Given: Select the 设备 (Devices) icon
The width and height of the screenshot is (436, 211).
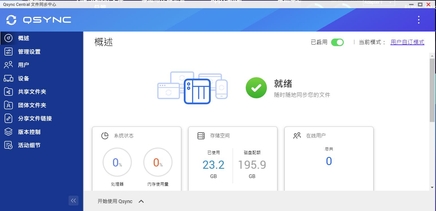Looking at the screenshot, I should (x=9, y=78).
